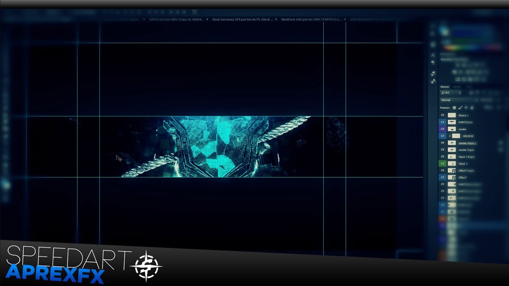This screenshot has width=509, height=286.
Task: Open the Art layer filter dropdown
Action: tap(451, 93)
